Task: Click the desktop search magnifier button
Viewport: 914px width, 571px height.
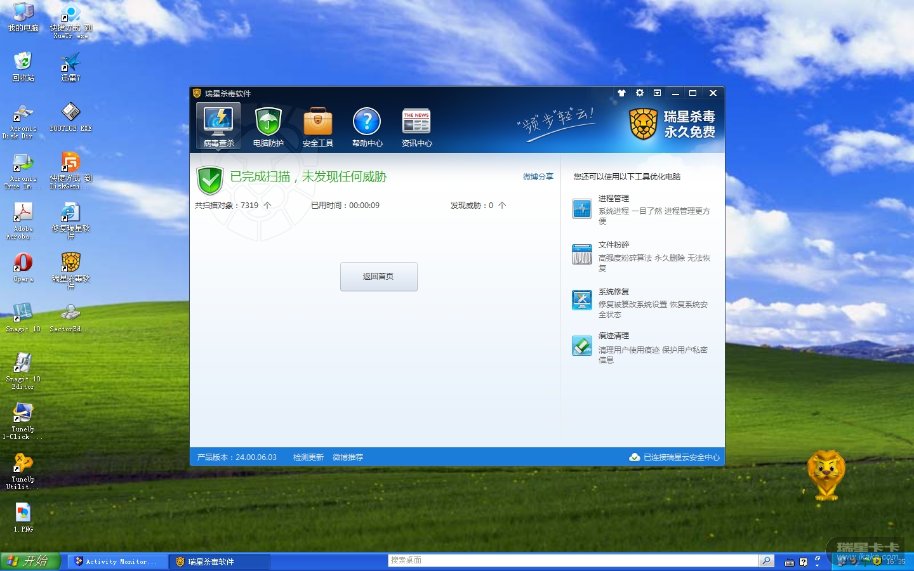Action: pos(767,561)
